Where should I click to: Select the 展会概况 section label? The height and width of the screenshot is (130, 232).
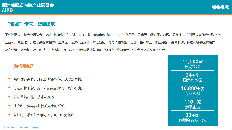tap(220, 7)
